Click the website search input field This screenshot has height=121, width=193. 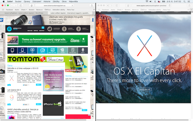[x=34, y=28]
